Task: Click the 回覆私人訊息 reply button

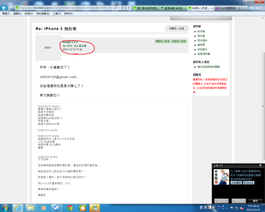Action: click(177, 29)
